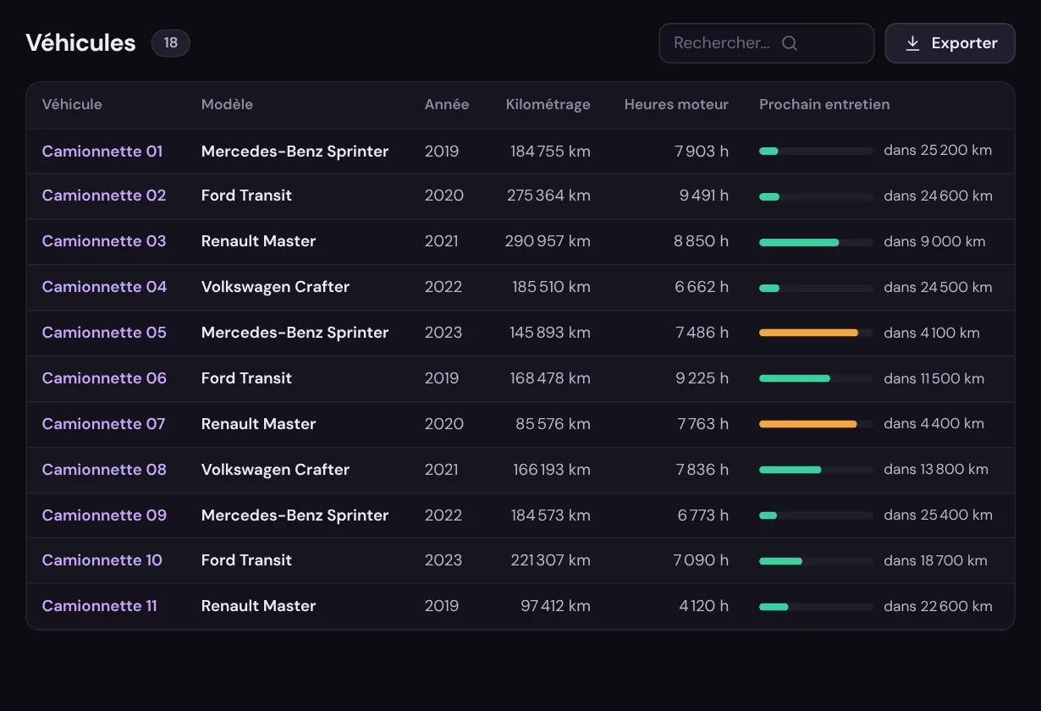Focus the Rechercher search field

tap(766, 43)
